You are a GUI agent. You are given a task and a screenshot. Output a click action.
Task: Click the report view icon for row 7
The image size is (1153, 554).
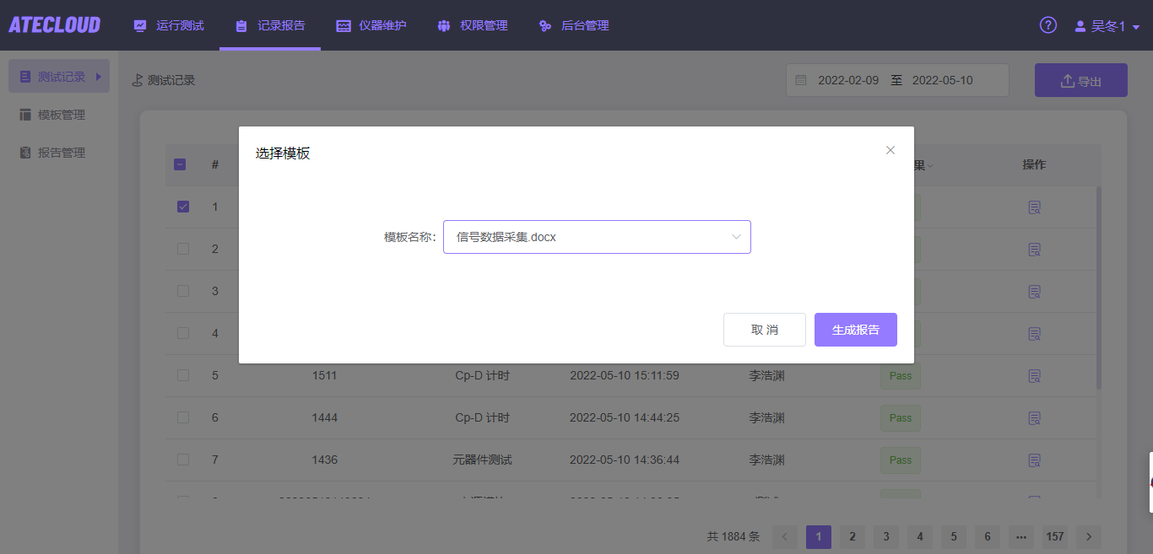pos(1034,460)
